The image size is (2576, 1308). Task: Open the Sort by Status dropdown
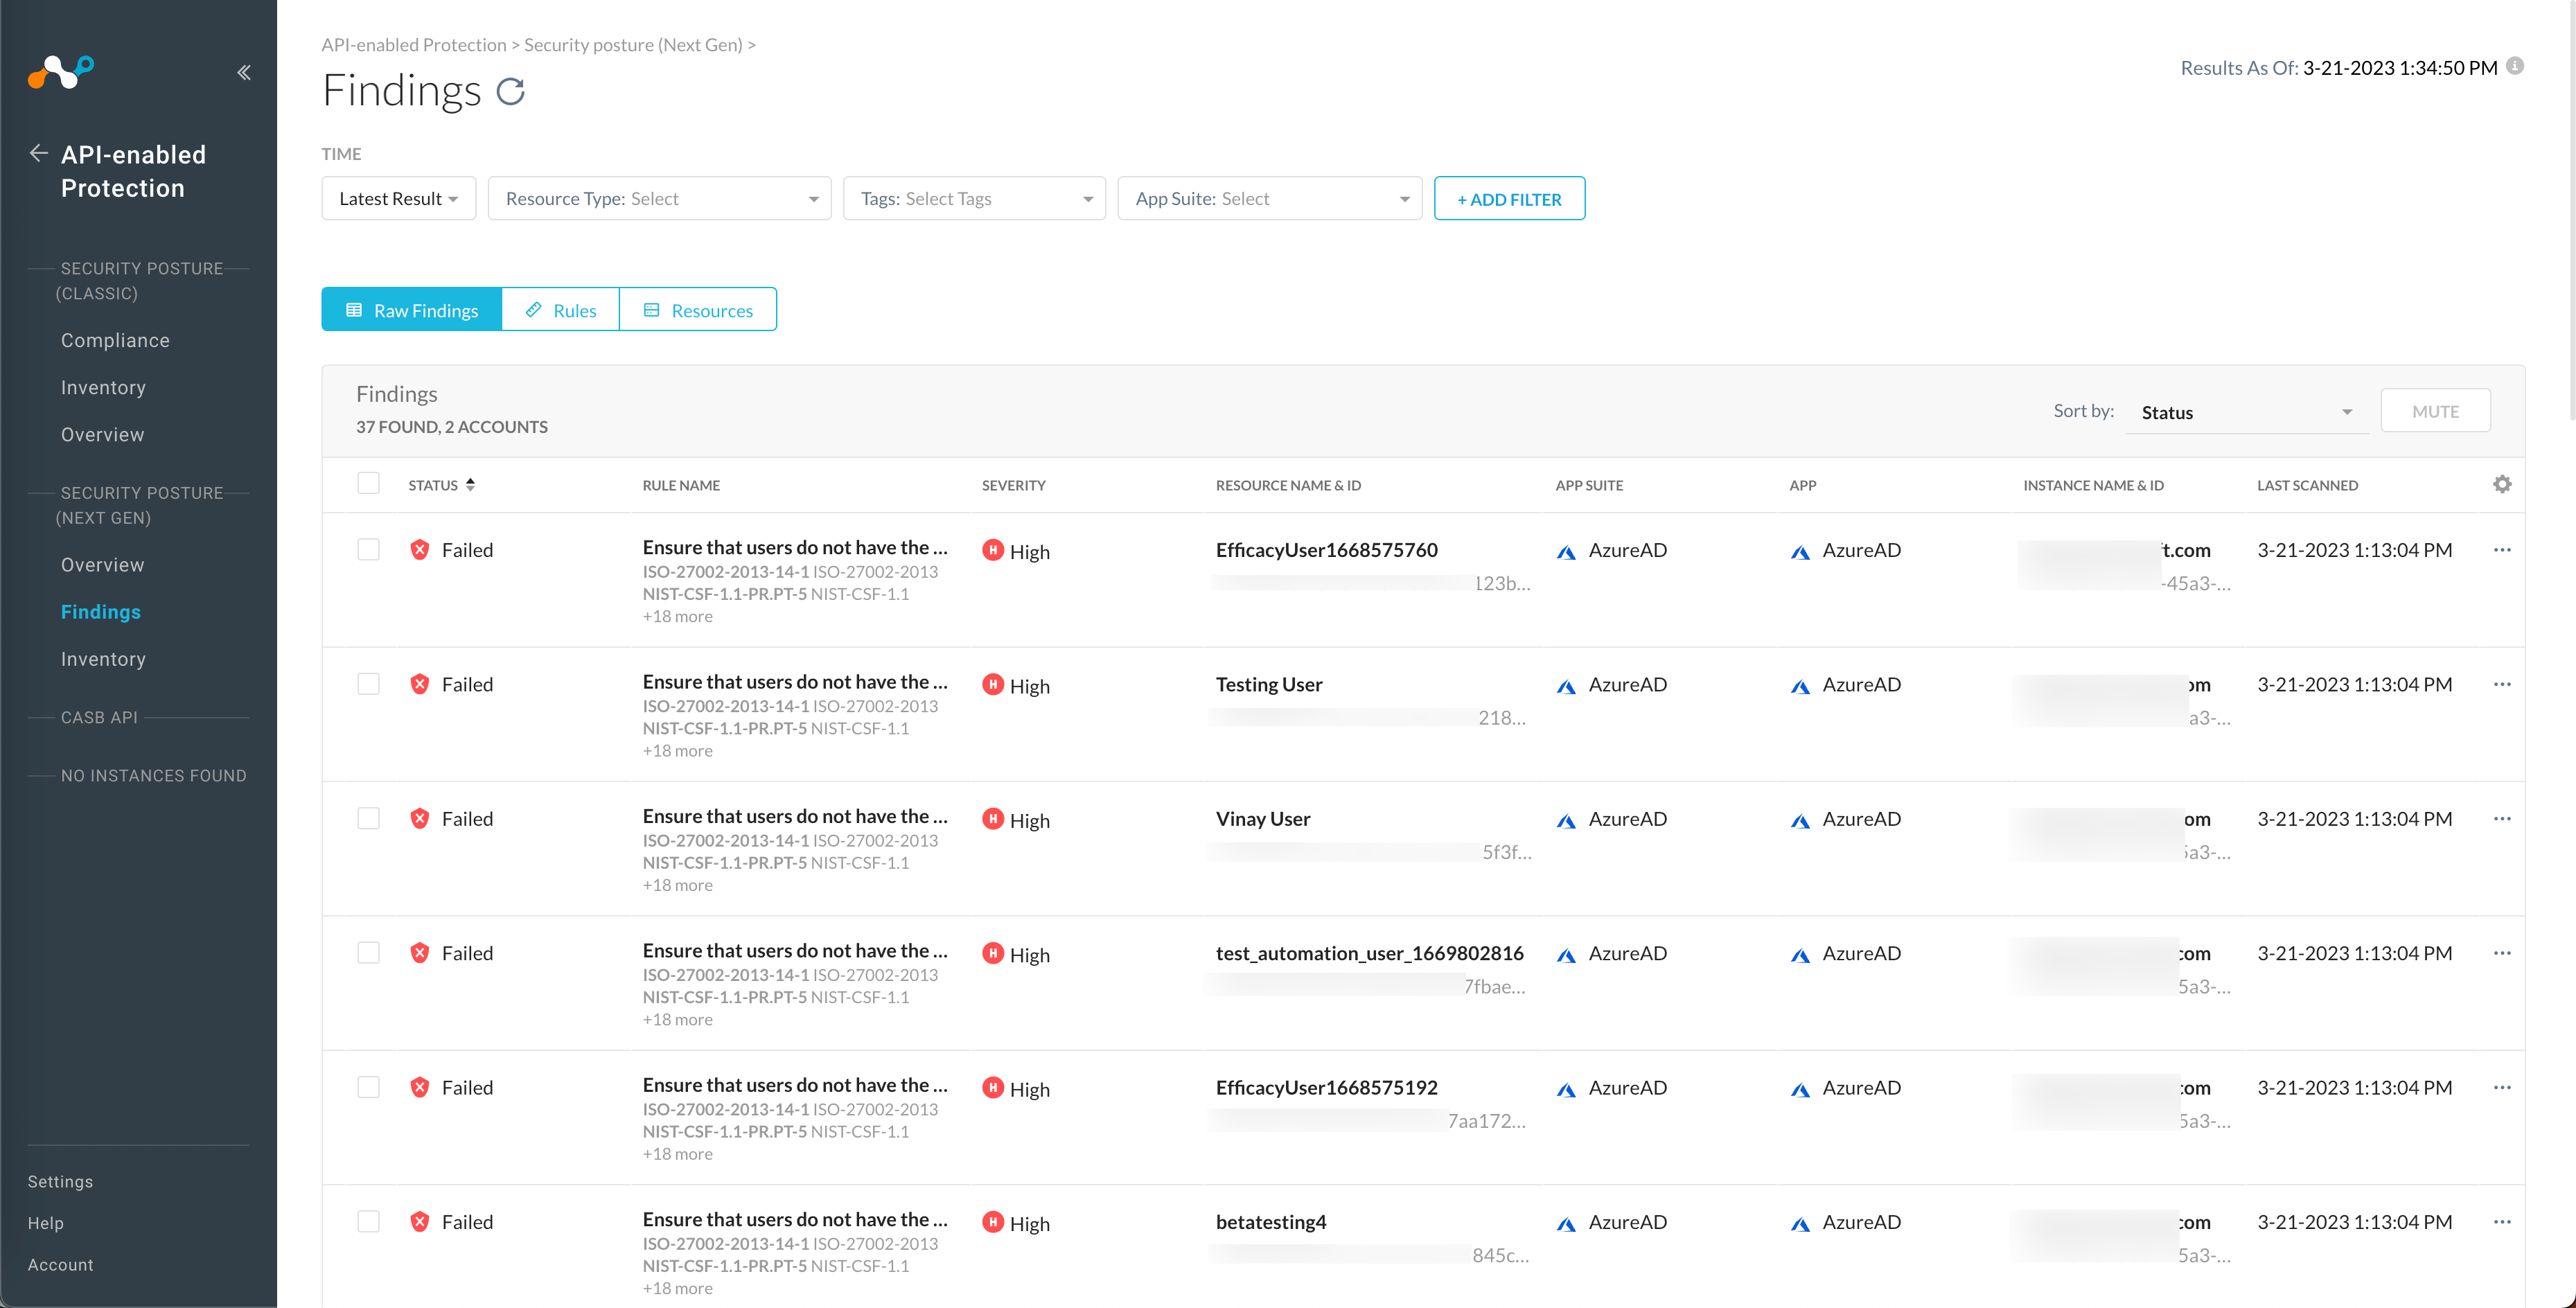click(x=2246, y=412)
